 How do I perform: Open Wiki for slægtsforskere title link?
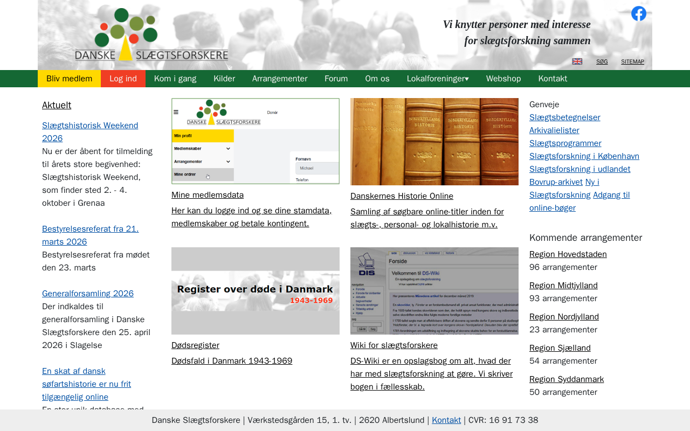click(x=394, y=345)
